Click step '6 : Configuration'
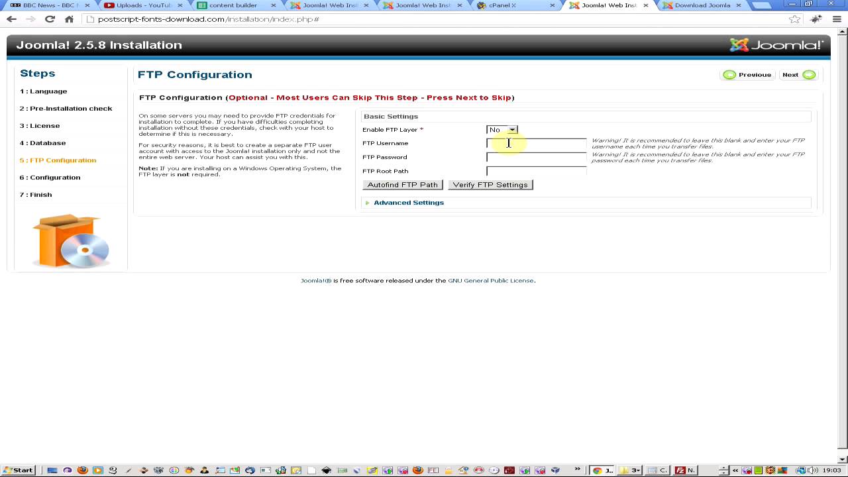Screen dimensions: 848x477 (x=50, y=178)
